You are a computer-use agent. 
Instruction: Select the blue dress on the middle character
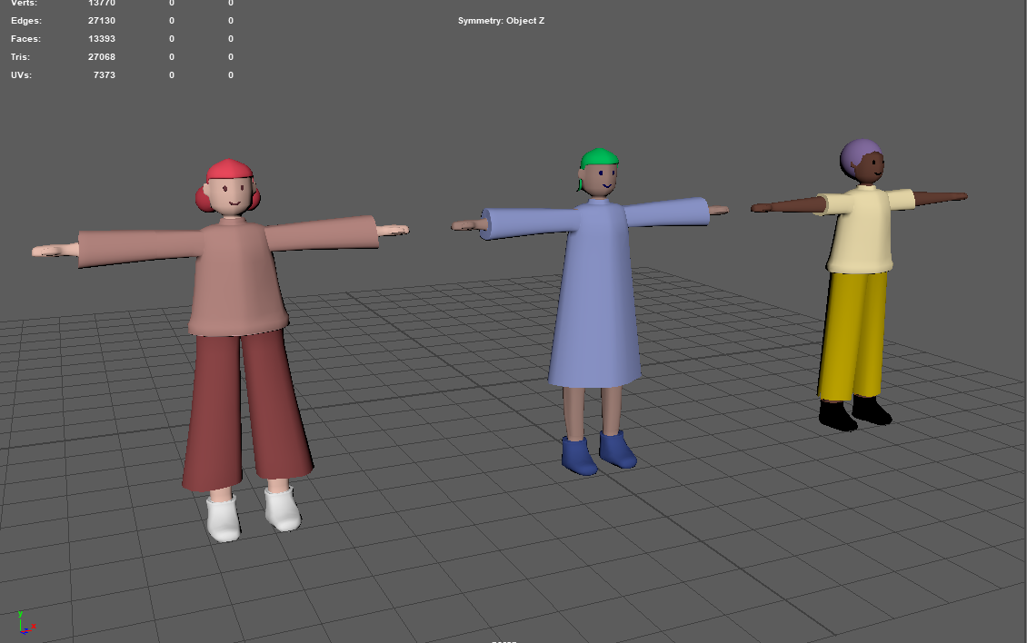(x=596, y=294)
